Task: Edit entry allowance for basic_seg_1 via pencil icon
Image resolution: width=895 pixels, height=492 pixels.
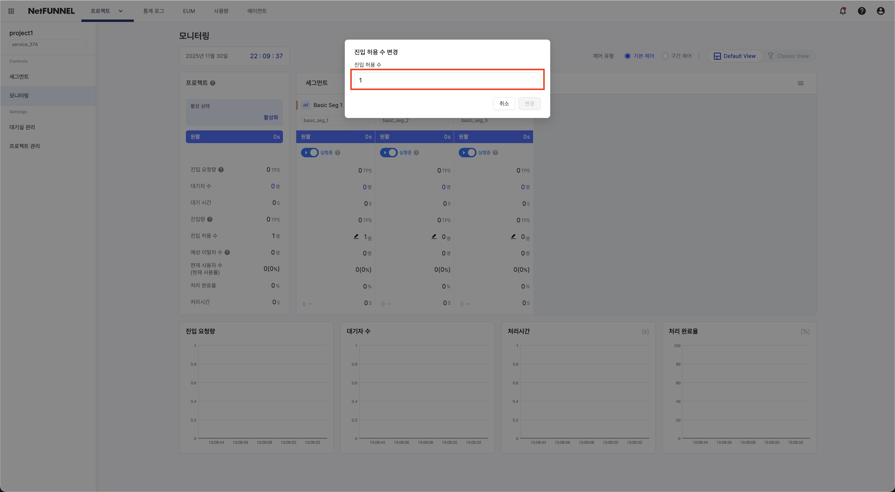Action: coord(356,236)
